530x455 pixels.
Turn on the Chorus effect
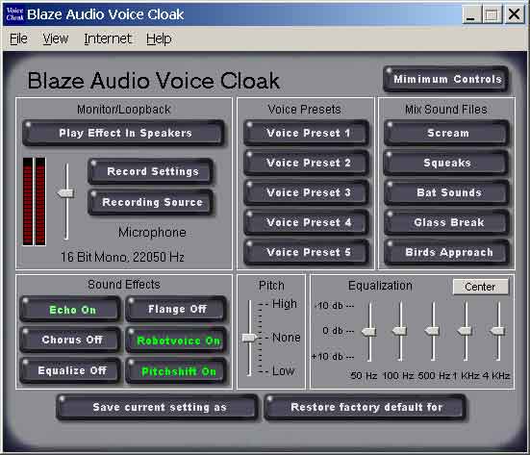pos(70,340)
